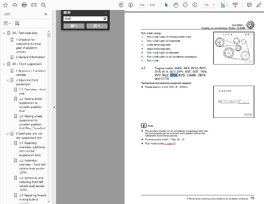The image size is (264, 204).
Task: Zoom out with the minus icon
Action: tap(185, 5)
